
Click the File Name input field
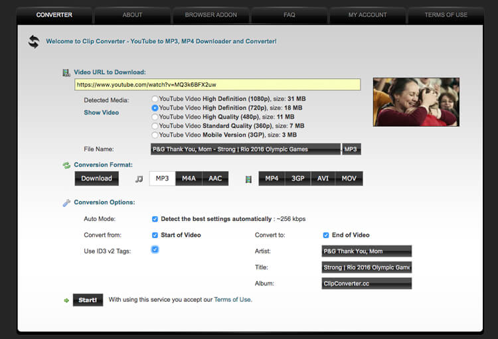246,149
